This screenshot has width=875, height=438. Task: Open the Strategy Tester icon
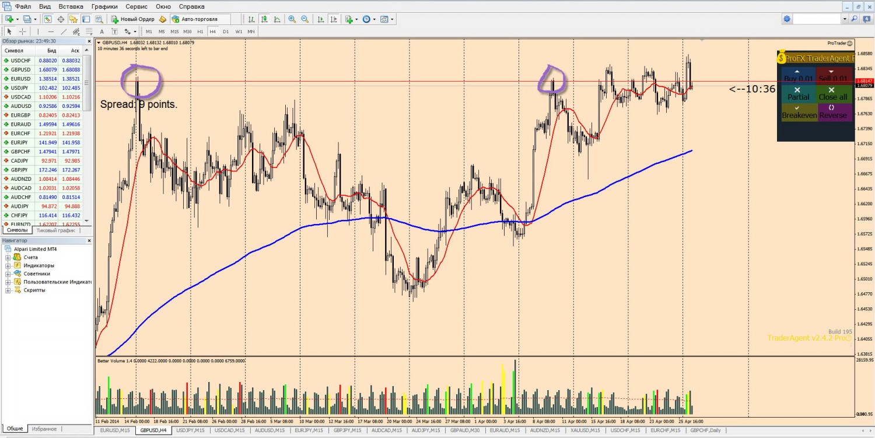(x=99, y=19)
